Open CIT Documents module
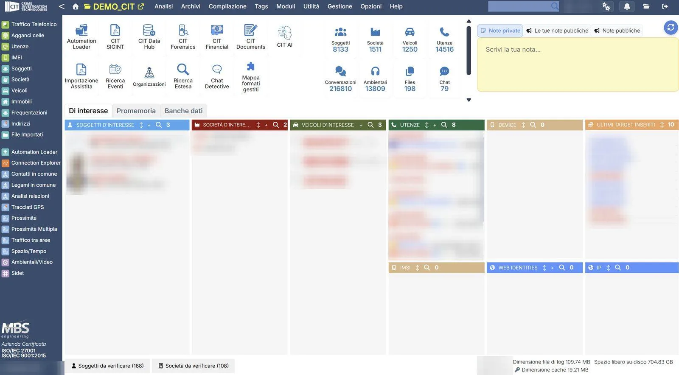Screen dimensions: 679x375 pyautogui.click(x=251, y=37)
